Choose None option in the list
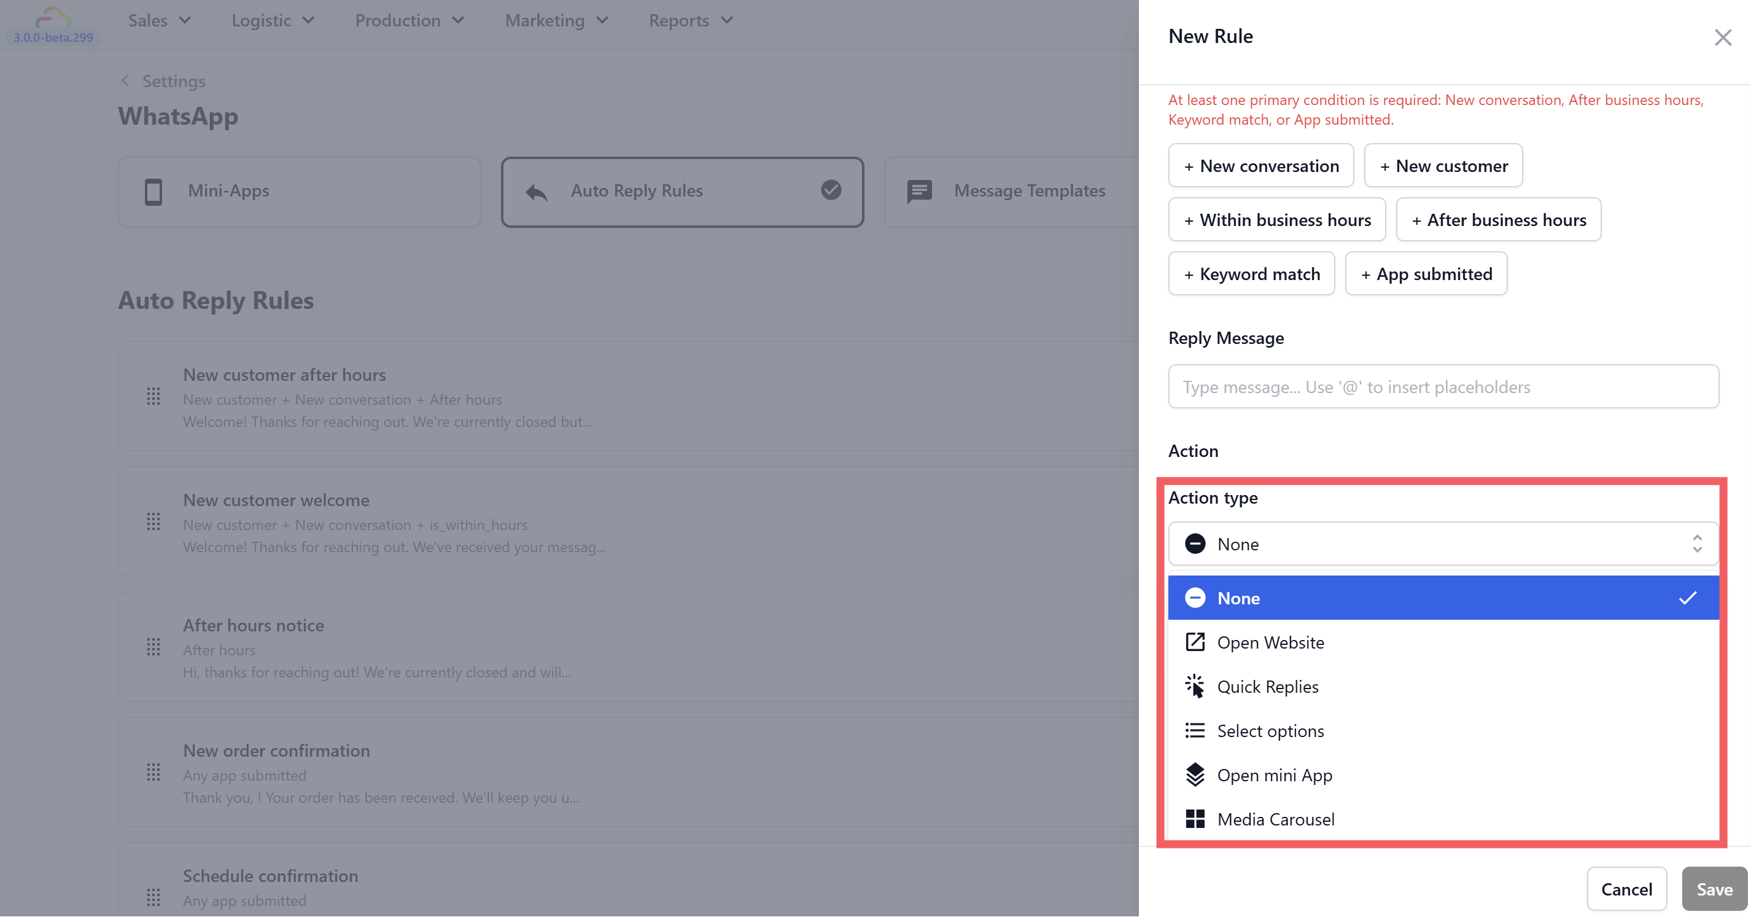Image resolution: width=1751 pixels, height=917 pixels. (1442, 598)
